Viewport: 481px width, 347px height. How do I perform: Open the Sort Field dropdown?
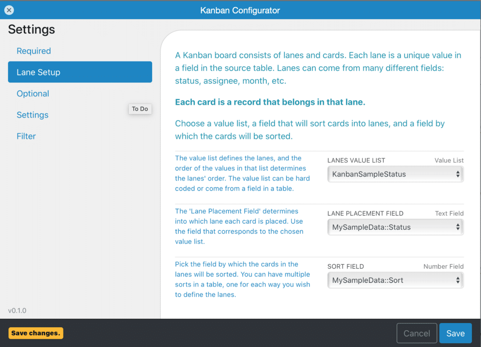[x=396, y=280]
